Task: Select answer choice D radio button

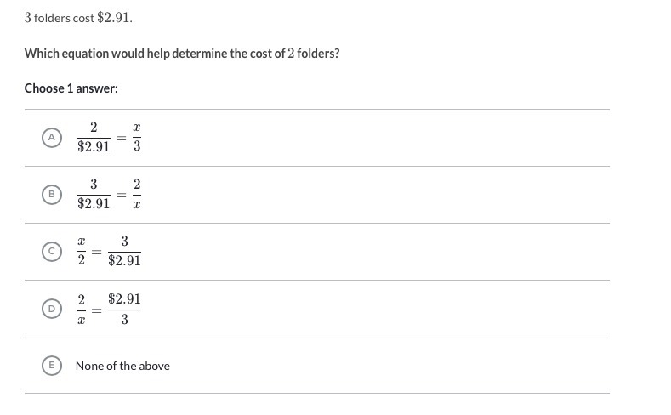Action: pos(52,309)
